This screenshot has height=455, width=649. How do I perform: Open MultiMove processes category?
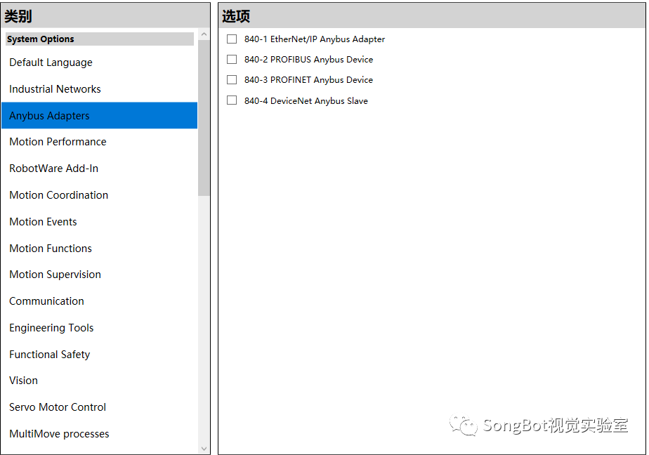[99, 433]
